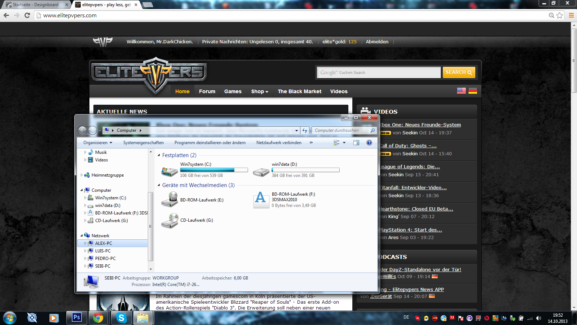Open Hearthstone: Closed EU Beta link
Viewport: 577px width, 325px height.
(x=417, y=209)
